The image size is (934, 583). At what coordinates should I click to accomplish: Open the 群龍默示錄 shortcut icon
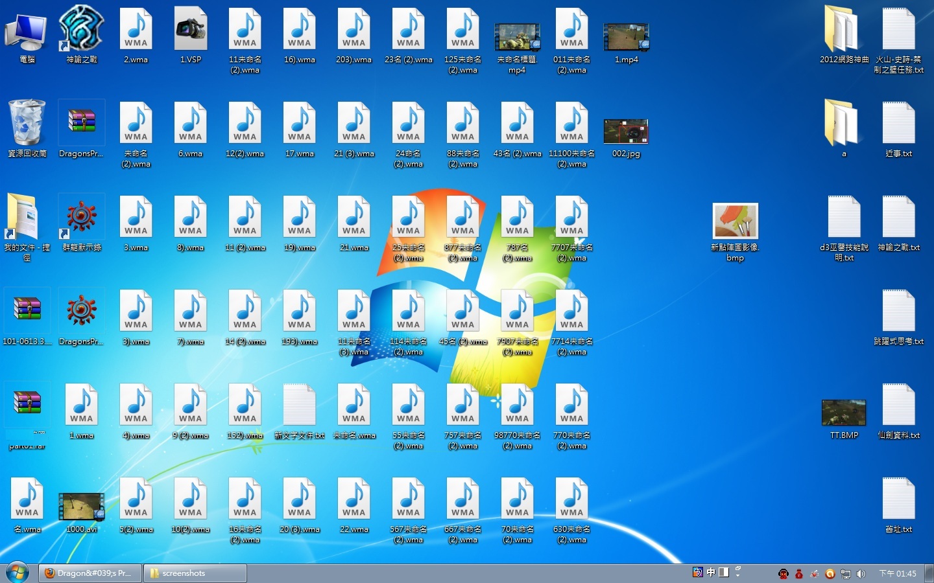click(82, 223)
